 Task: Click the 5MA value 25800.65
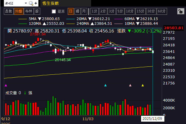51,19
